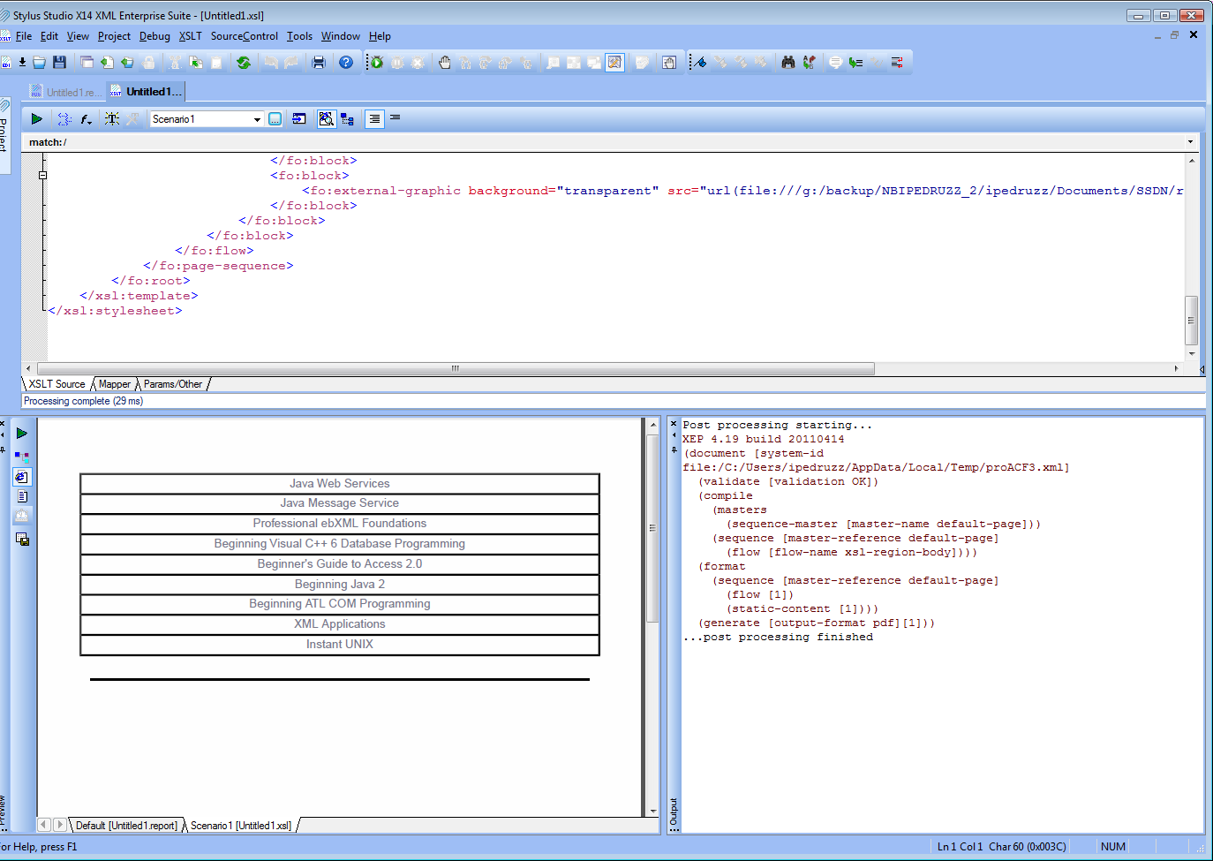Open the XSLT menu
The height and width of the screenshot is (861, 1213).
click(x=190, y=36)
